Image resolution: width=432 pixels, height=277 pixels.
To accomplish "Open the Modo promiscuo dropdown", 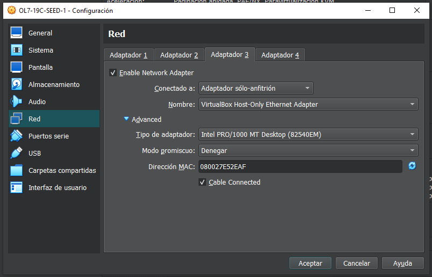I will tap(308, 151).
